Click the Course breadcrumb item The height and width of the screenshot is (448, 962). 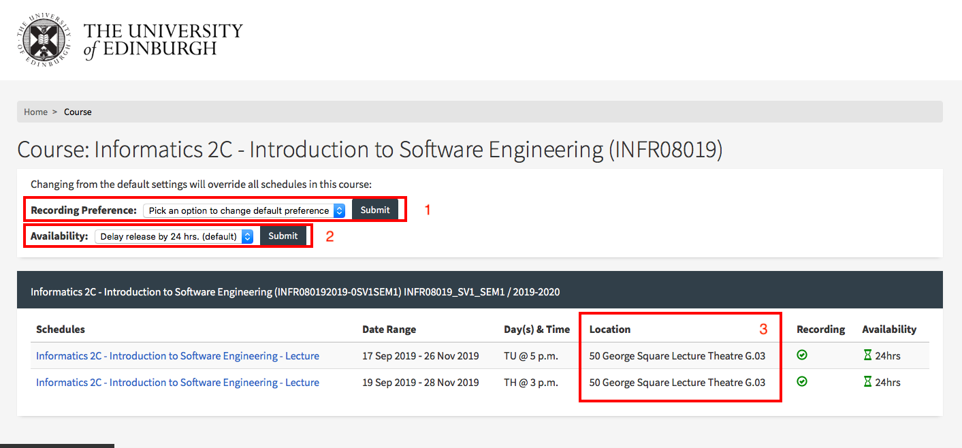[78, 112]
